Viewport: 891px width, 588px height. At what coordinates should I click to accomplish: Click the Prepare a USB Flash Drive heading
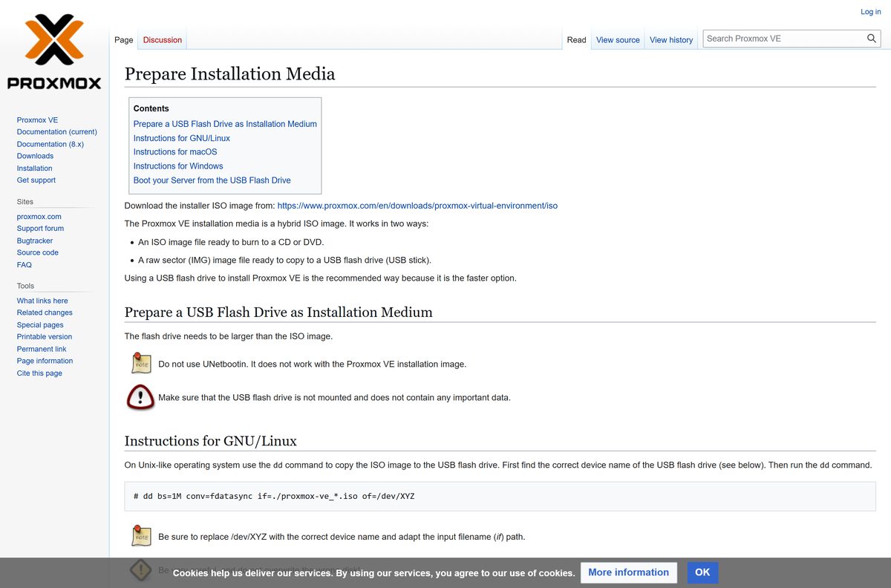tap(278, 313)
